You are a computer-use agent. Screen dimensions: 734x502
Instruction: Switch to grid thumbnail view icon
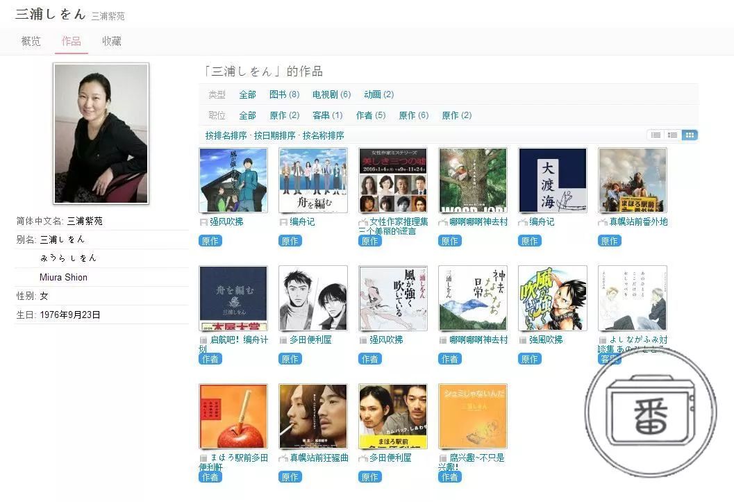pyautogui.click(x=690, y=135)
